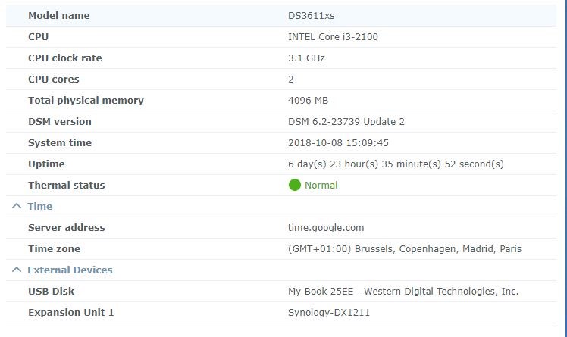
Task: Select the INTEL Core i3-2100 CPU value
Action: click(x=333, y=36)
